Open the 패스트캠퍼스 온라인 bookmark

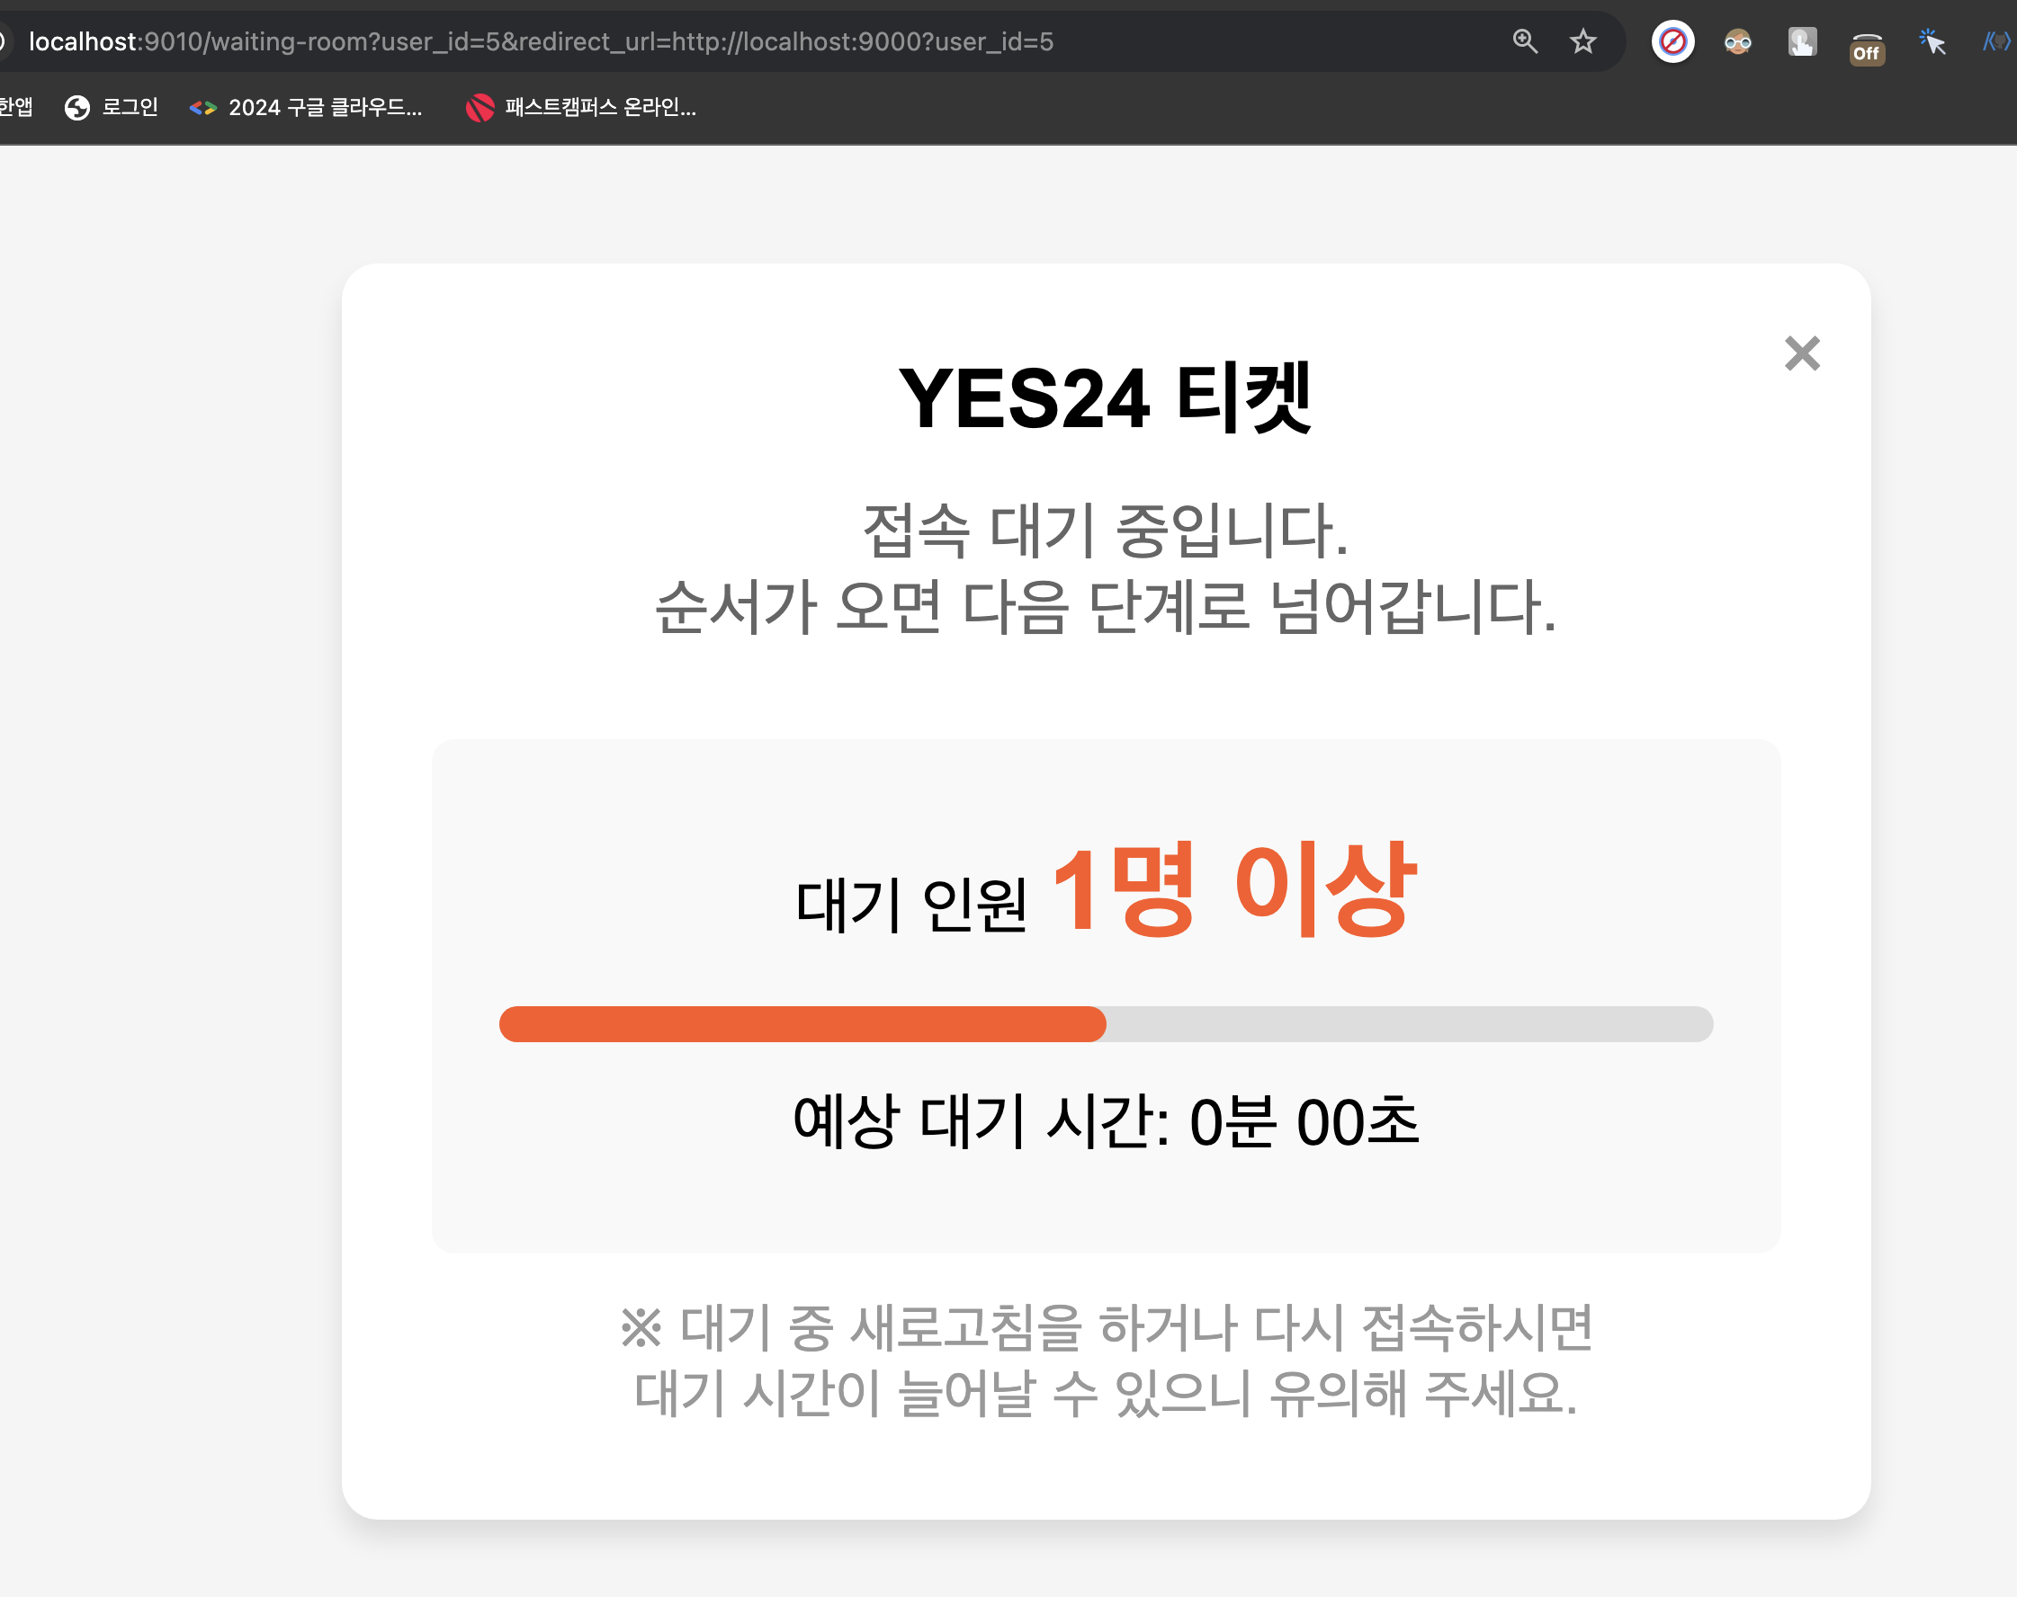click(x=600, y=108)
